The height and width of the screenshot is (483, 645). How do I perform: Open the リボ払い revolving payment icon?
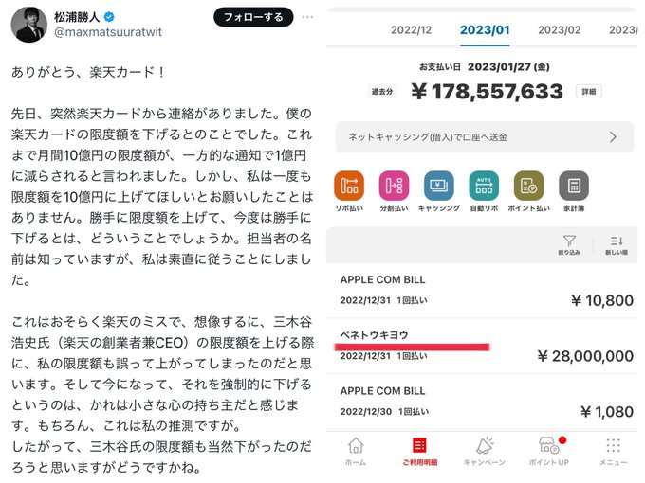pyautogui.click(x=349, y=186)
